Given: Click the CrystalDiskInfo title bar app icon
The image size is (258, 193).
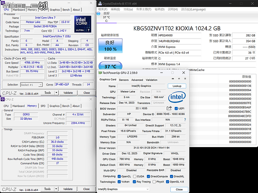Looking at the screenshot, I should tap(100, 3).
